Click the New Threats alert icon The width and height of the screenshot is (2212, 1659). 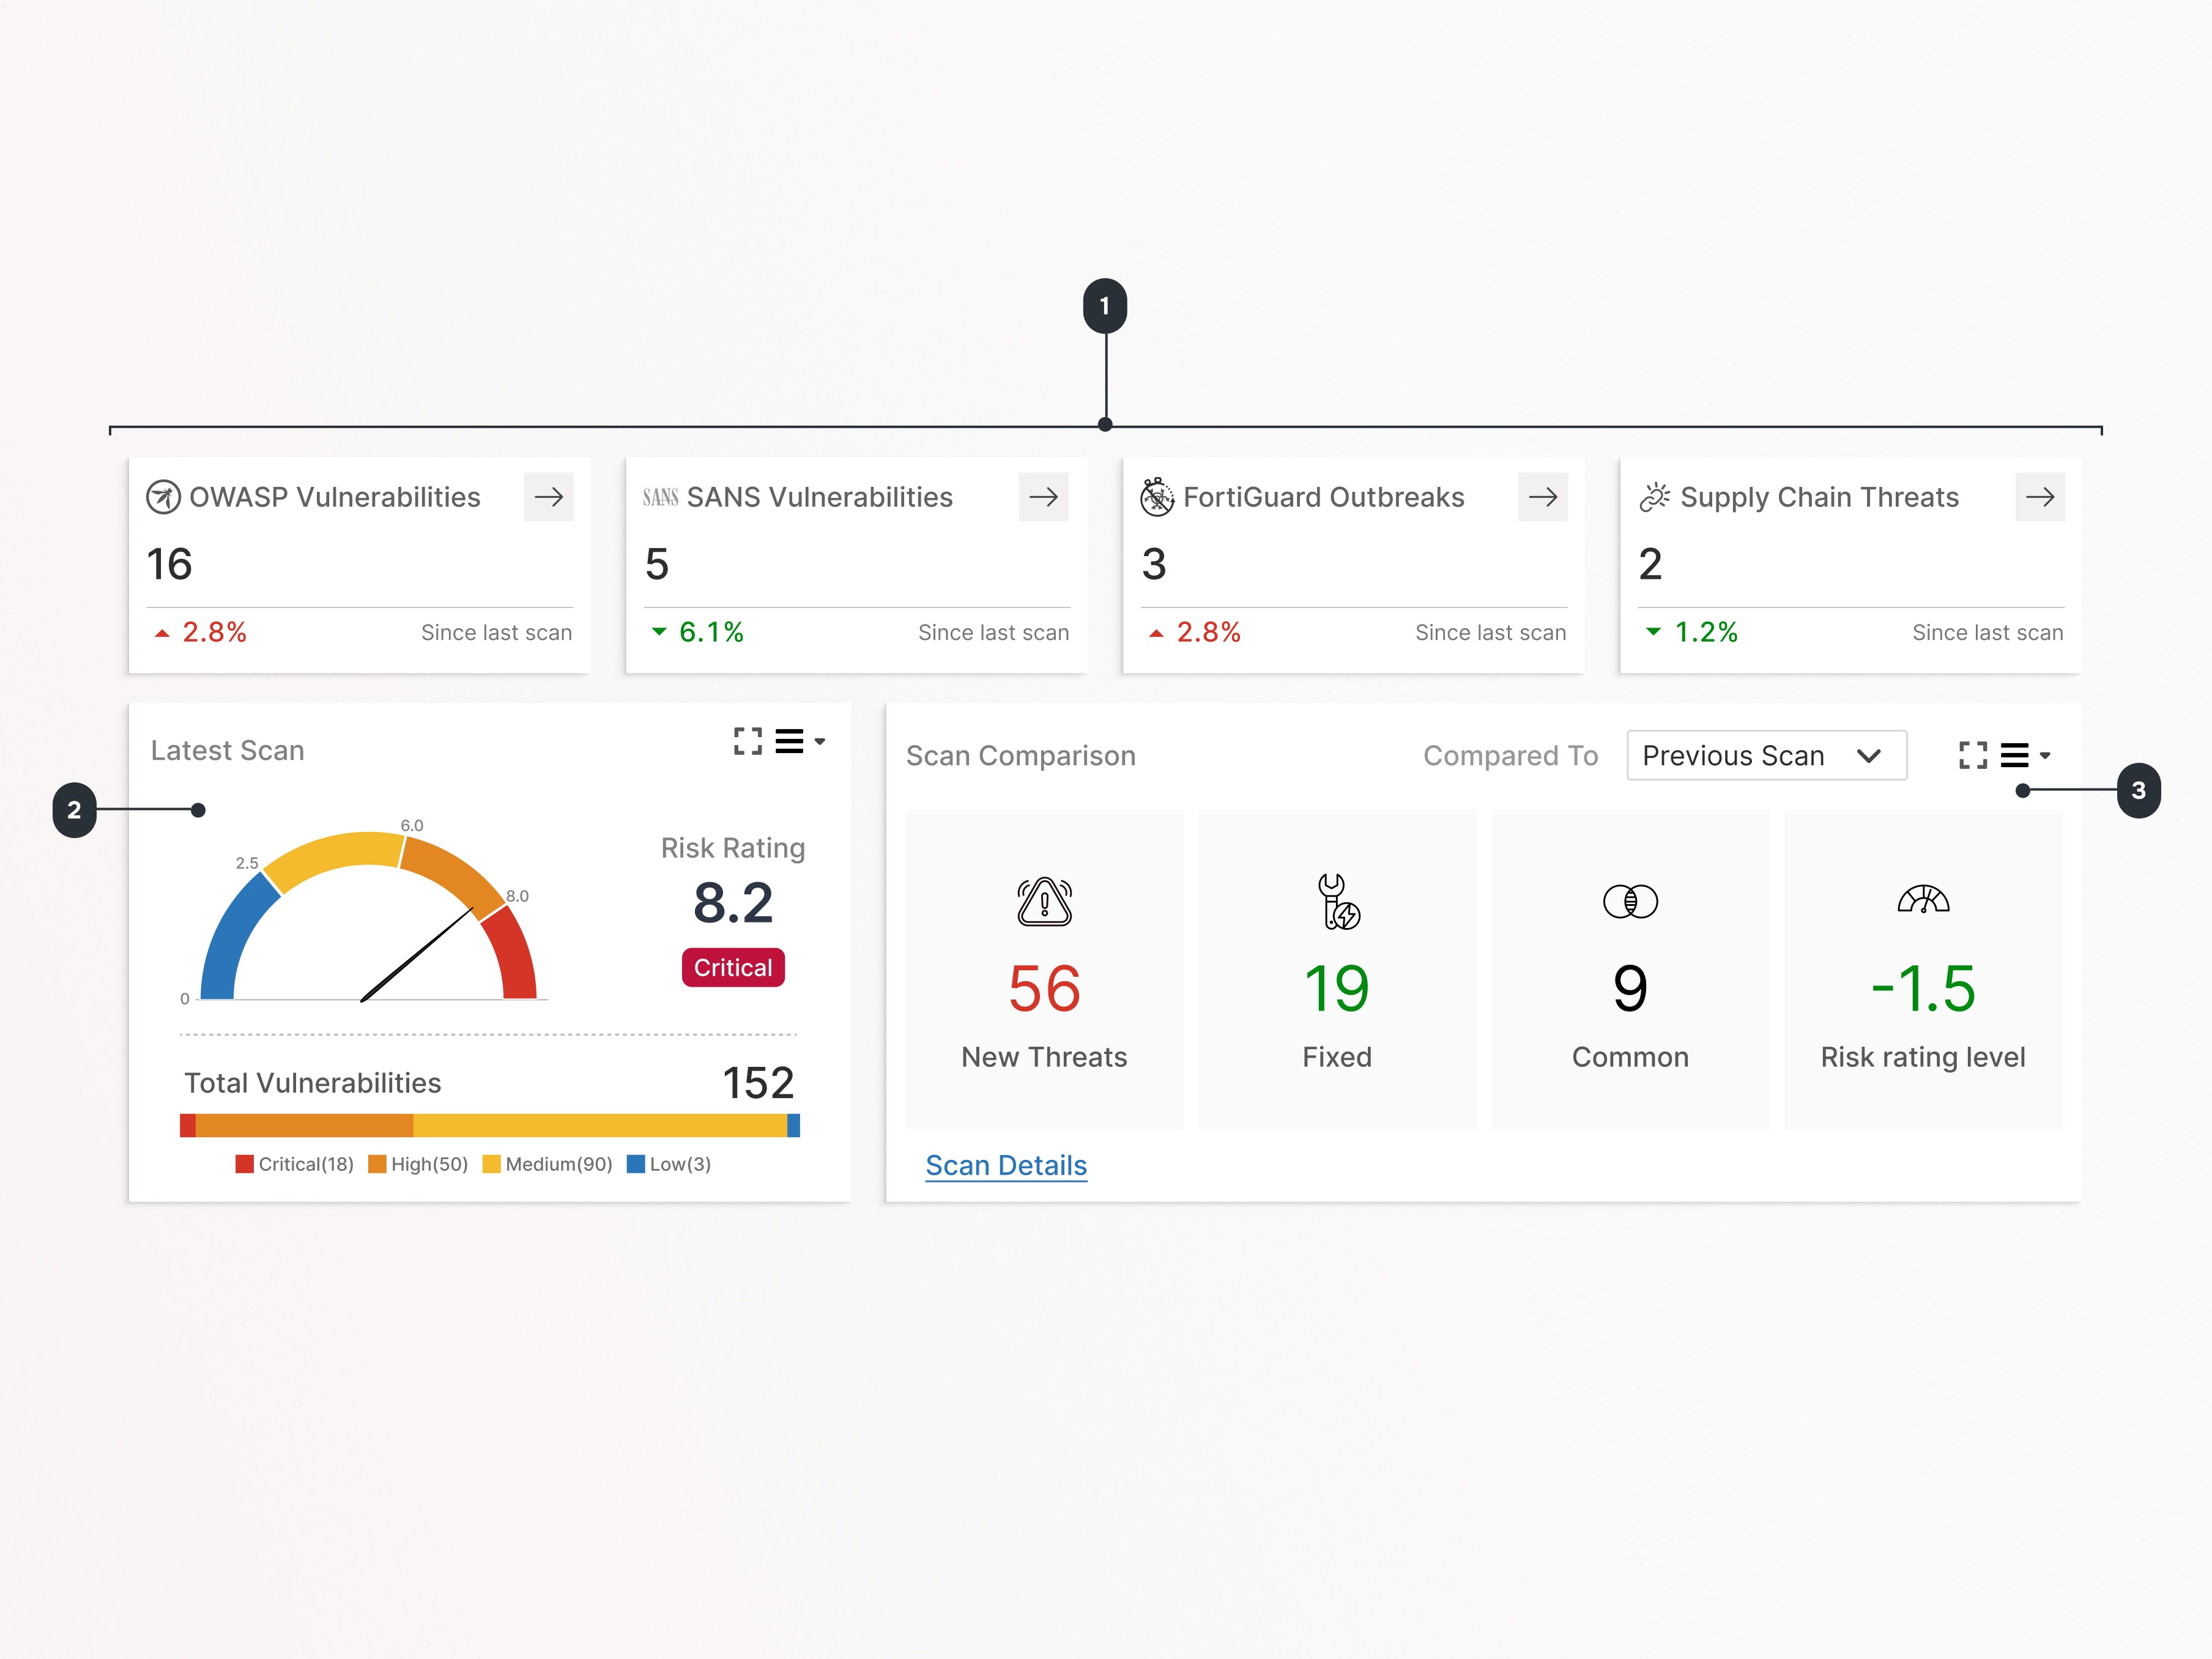(x=1044, y=903)
